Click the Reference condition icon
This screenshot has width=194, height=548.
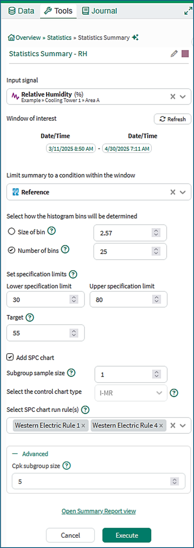(x=15, y=192)
